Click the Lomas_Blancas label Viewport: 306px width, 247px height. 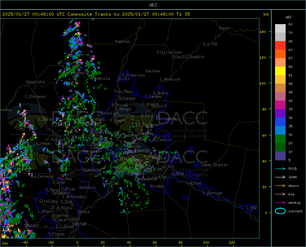click(x=214, y=165)
